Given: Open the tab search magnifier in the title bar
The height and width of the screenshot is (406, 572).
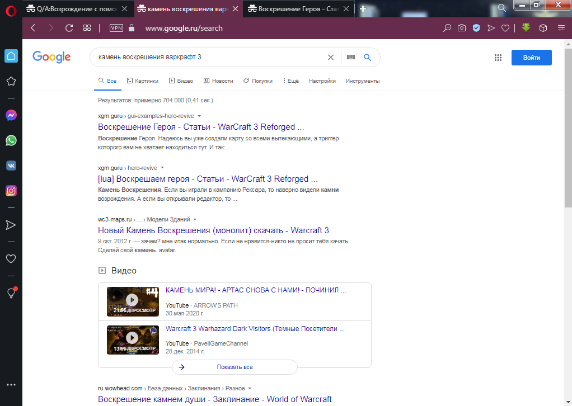Looking at the screenshot, I should click(502, 8).
